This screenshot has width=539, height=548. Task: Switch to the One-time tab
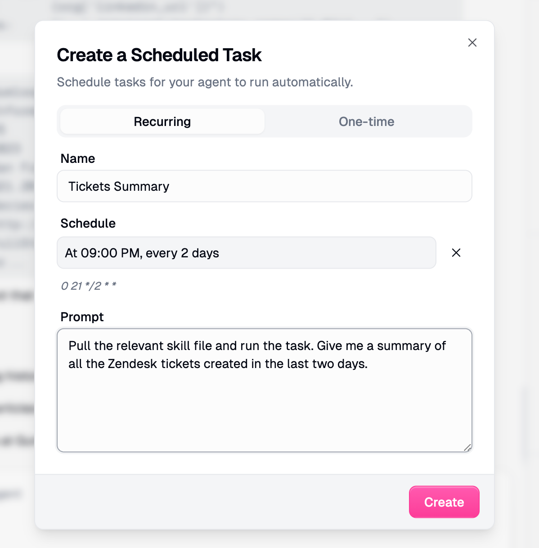[x=366, y=121]
